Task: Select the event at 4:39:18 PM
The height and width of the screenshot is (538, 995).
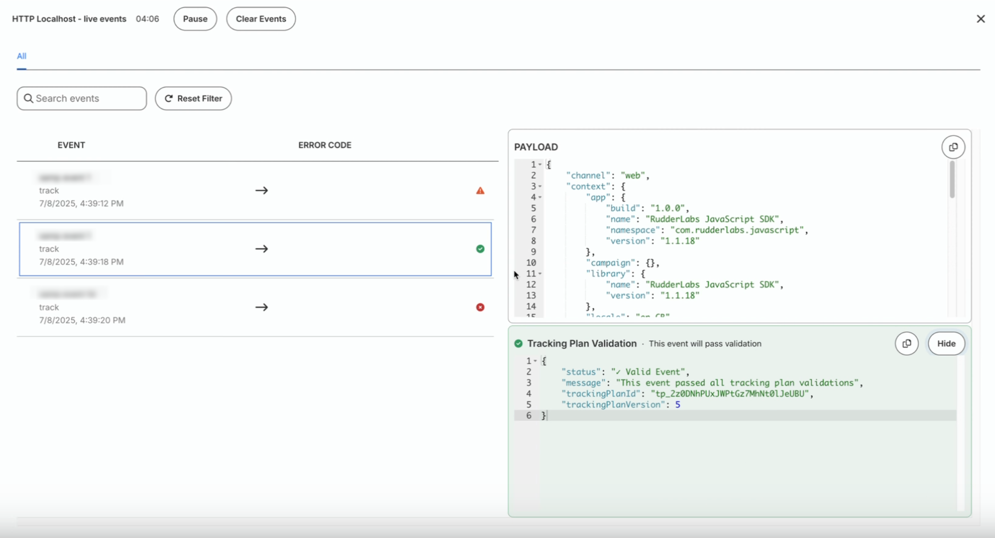Action: [255, 249]
